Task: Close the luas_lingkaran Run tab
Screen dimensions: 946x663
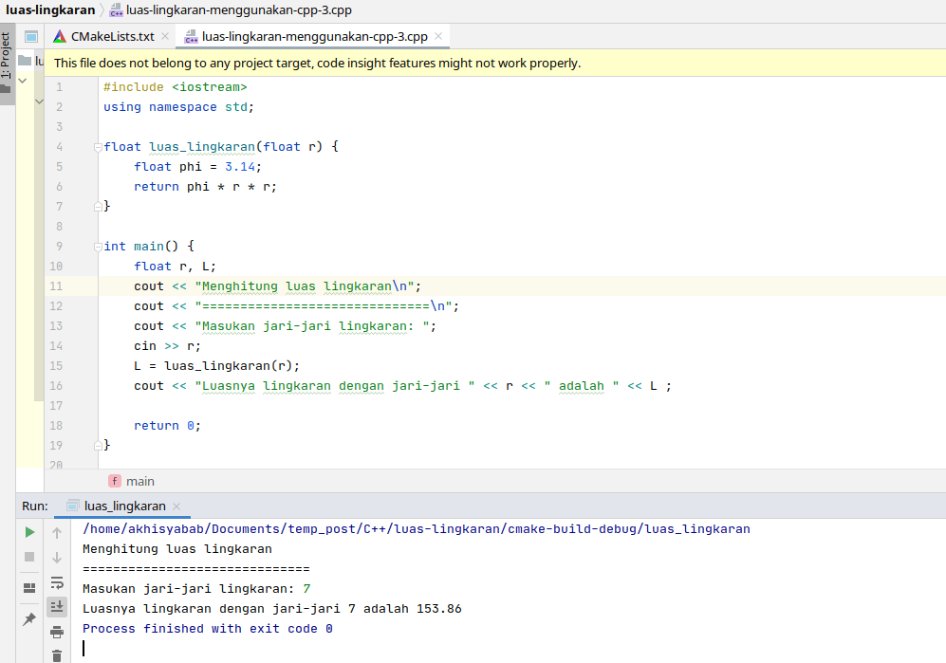Action: 176,506
